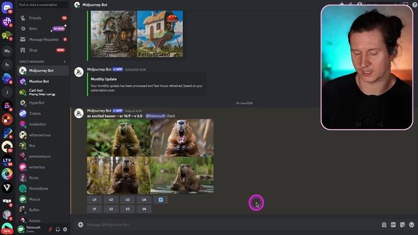Open the Friends page
Viewport: 418px width, 235px height.
click(43, 18)
